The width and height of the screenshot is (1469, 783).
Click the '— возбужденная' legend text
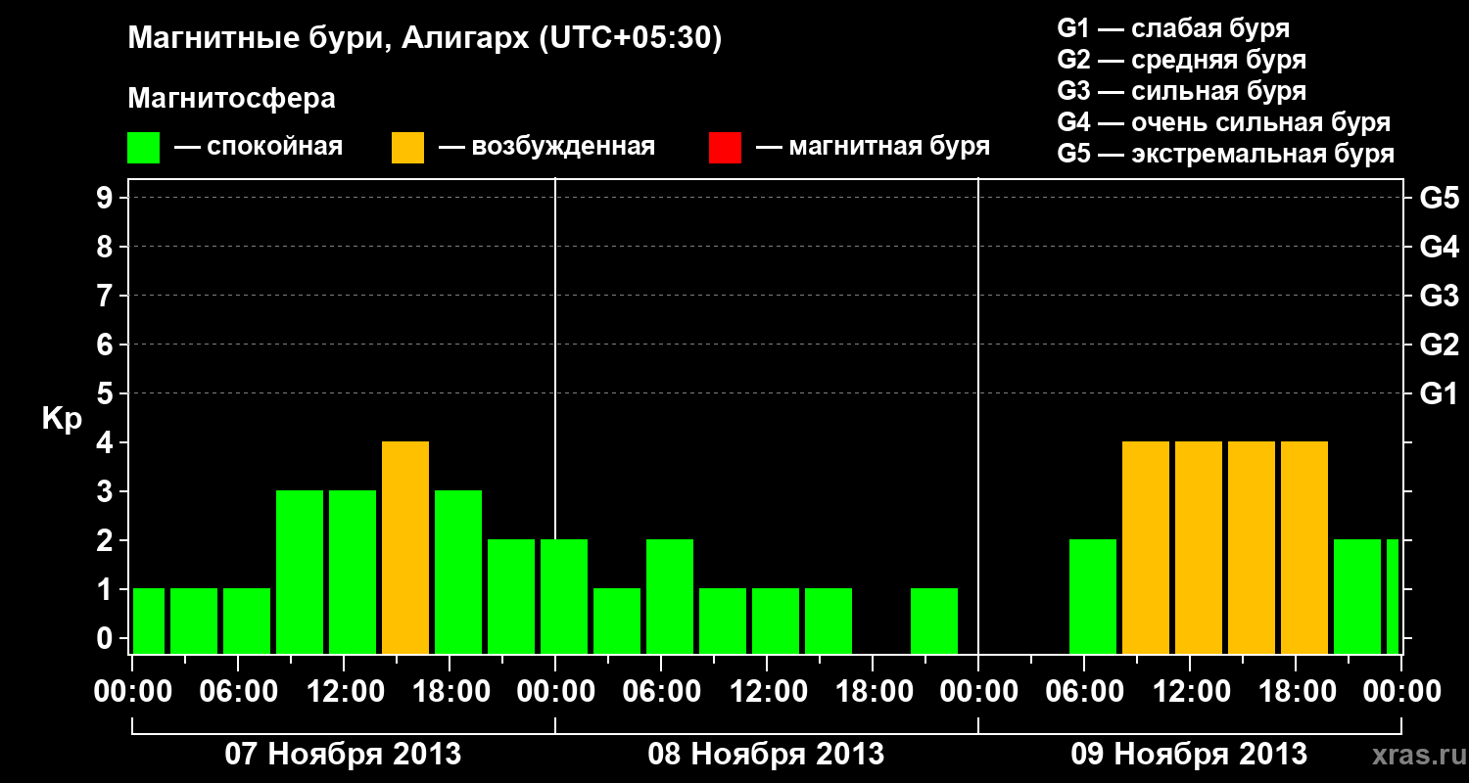[547, 147]
